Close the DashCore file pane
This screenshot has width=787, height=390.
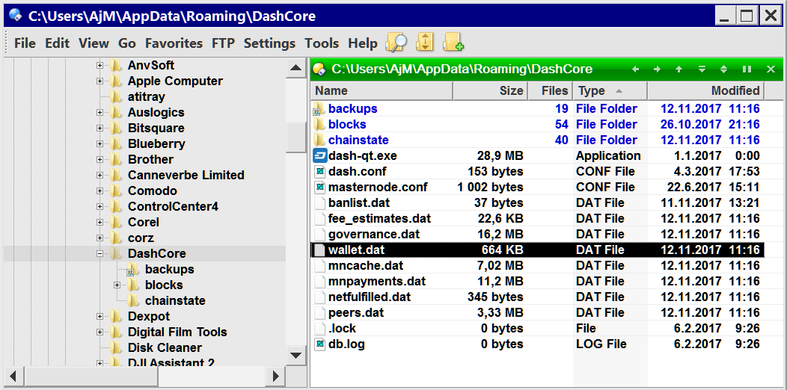pos(771,69)
